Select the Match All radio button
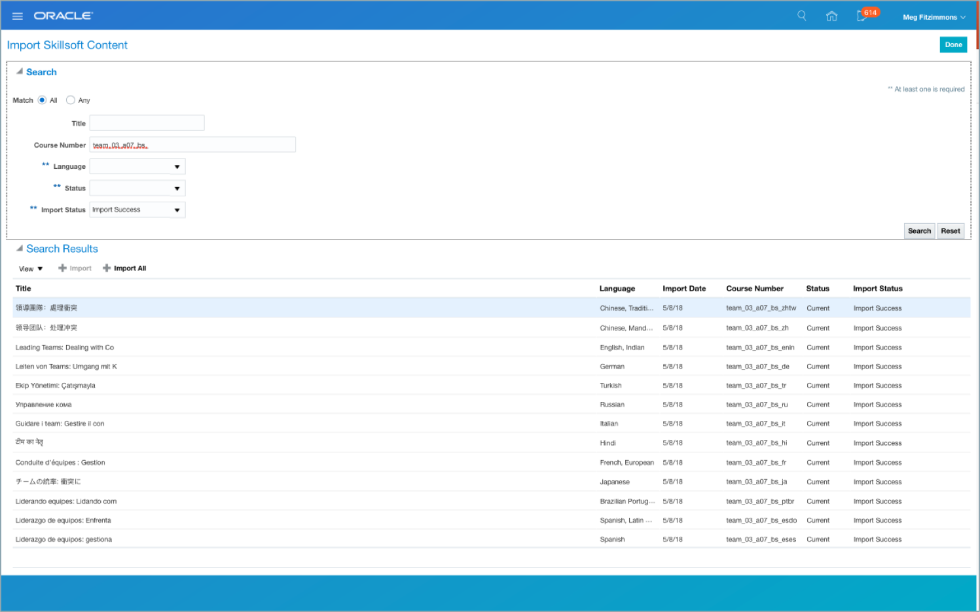Viewport: 980px width, 612px height. coord(44,100)
